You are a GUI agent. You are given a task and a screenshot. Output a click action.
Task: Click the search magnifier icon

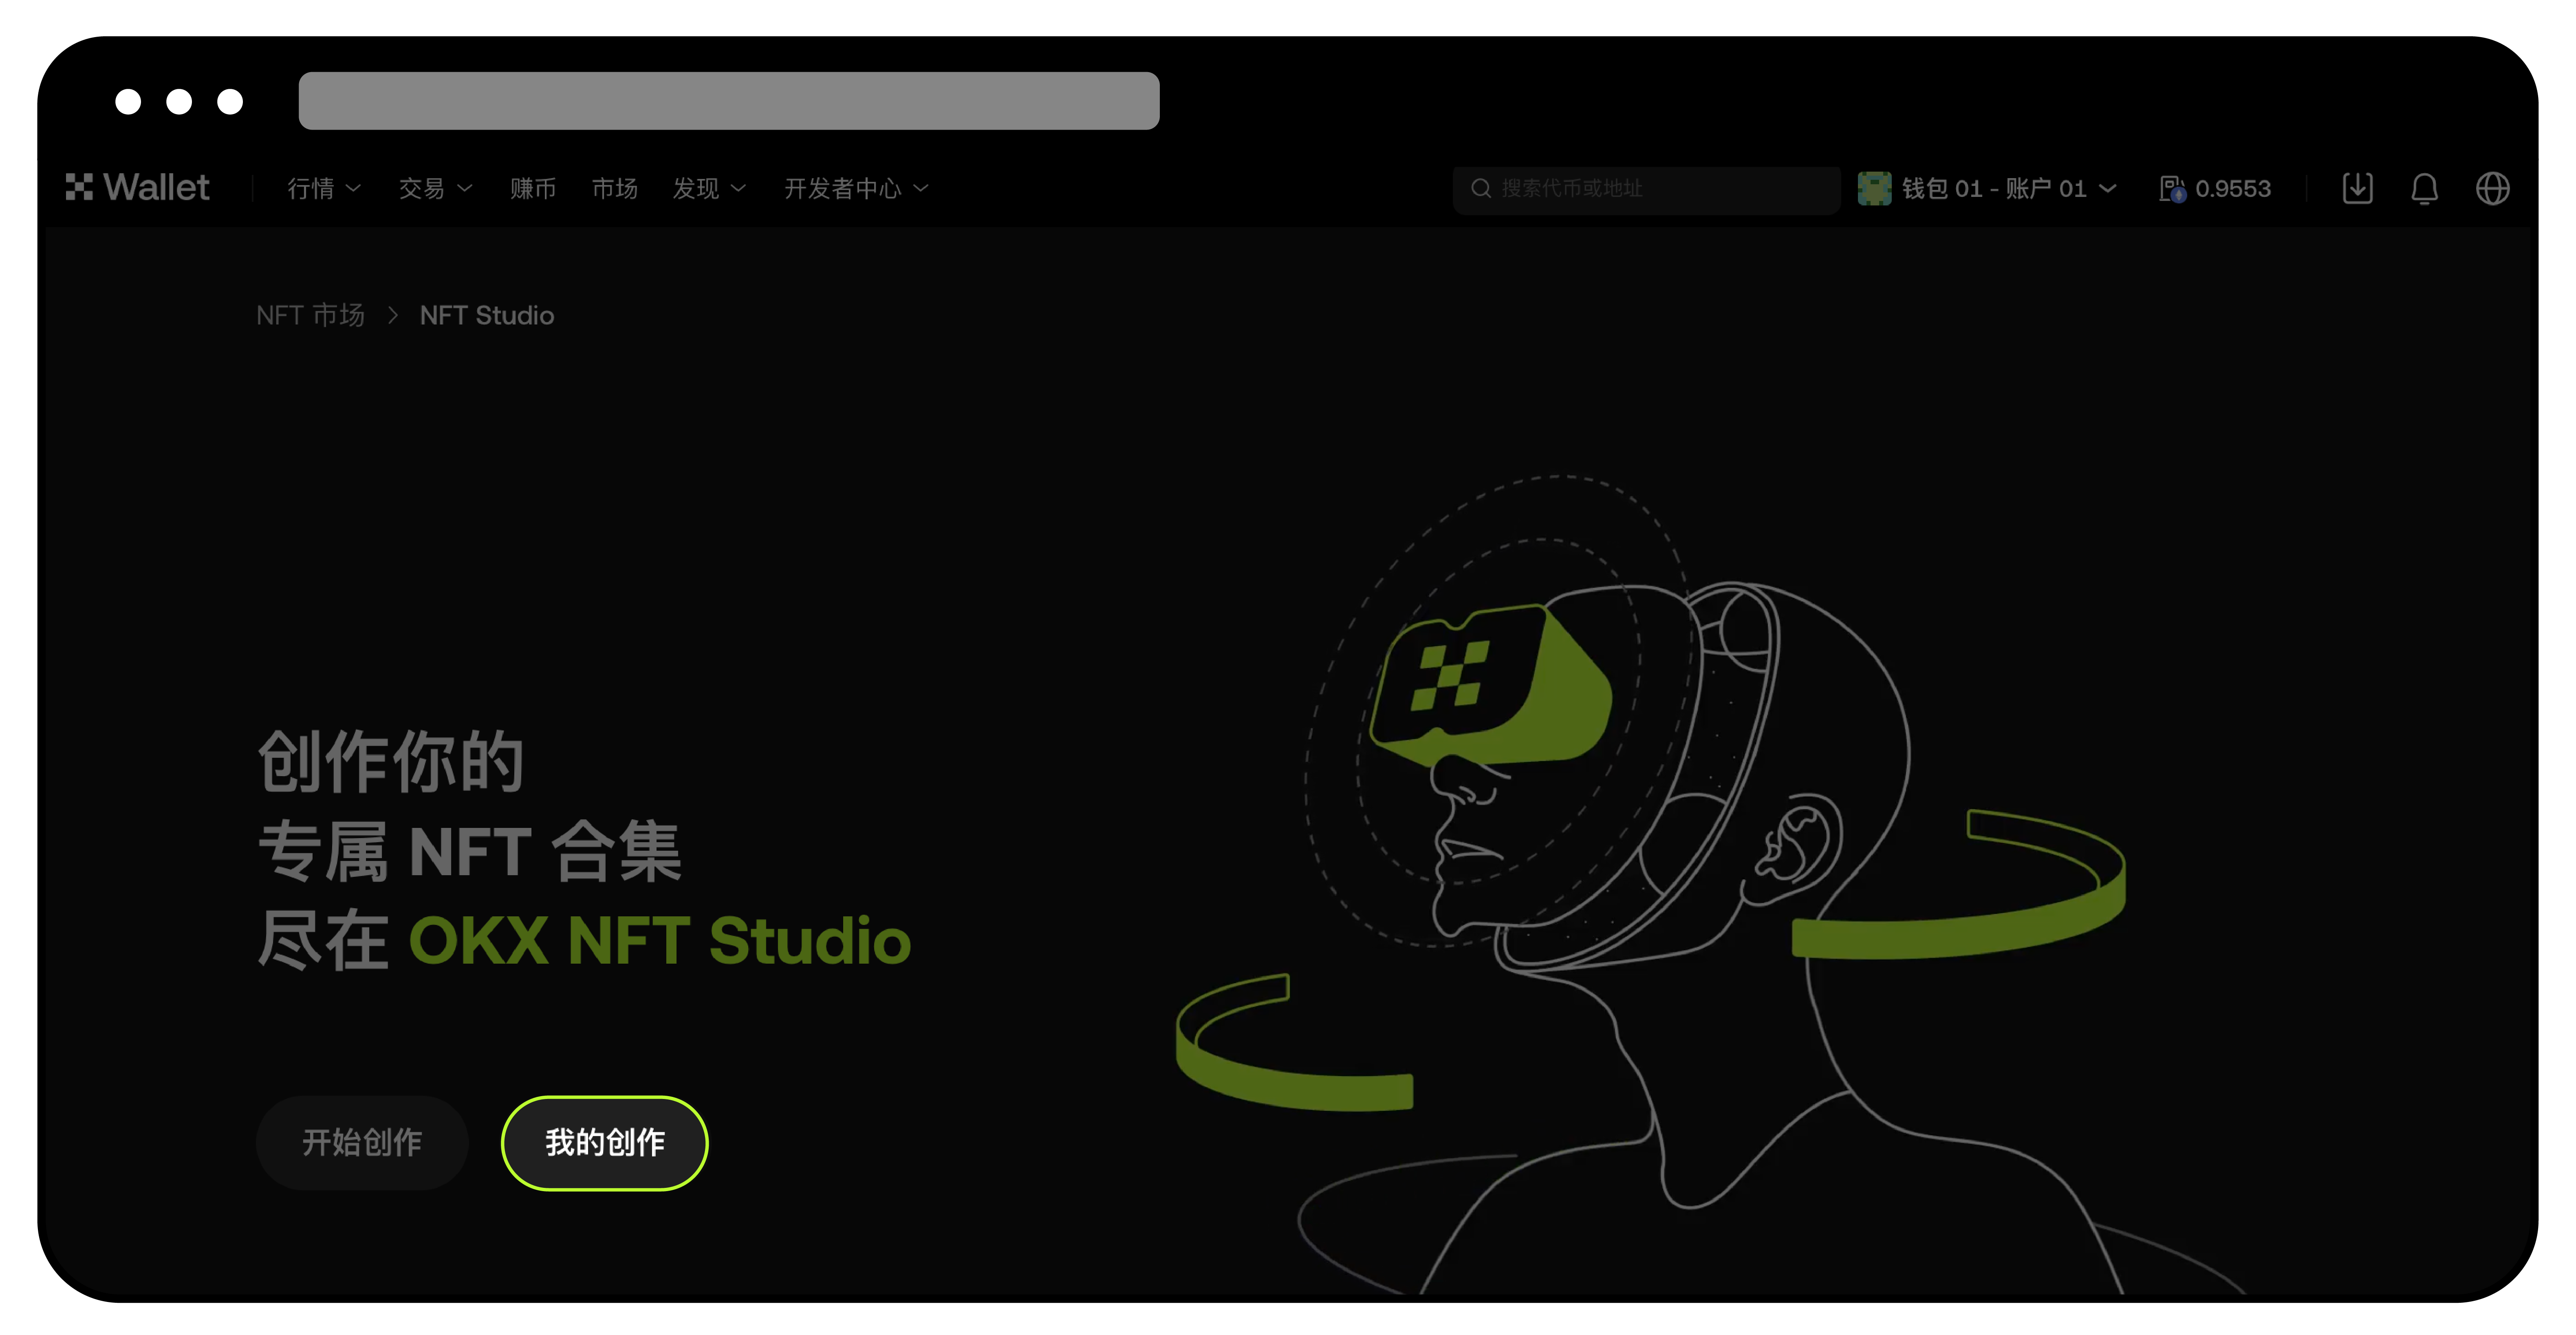(x=1481, y=188)
